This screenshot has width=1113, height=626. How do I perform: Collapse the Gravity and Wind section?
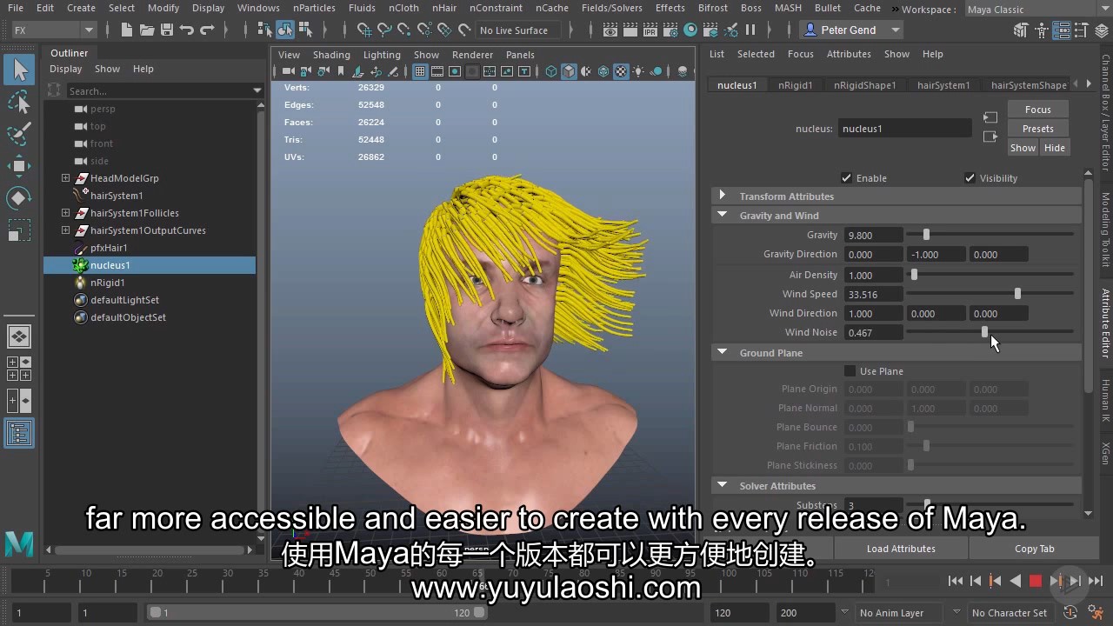coord(722,215)
